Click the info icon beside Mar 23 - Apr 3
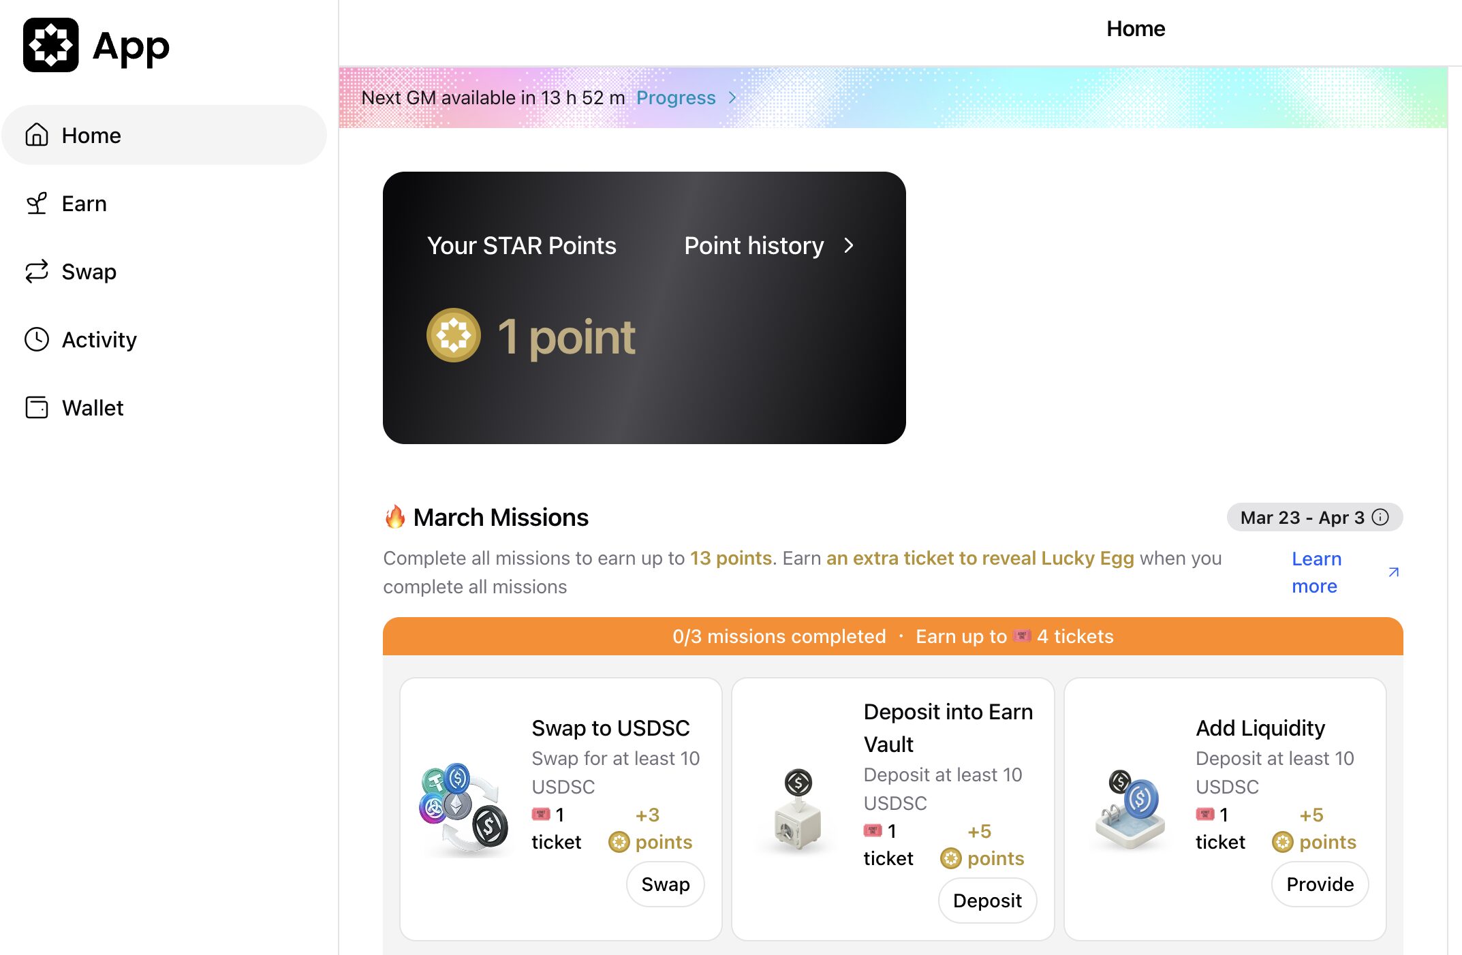This screenshot has width=1462, height=955. click(1381, 517)
